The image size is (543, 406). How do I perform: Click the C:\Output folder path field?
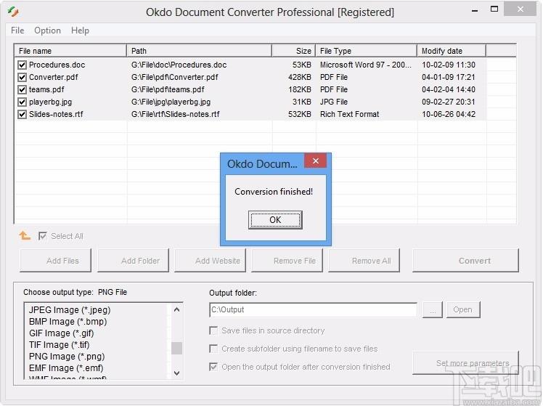[314, 309]
